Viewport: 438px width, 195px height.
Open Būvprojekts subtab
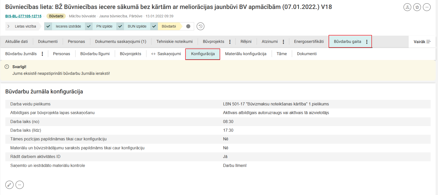click(130, 54)
